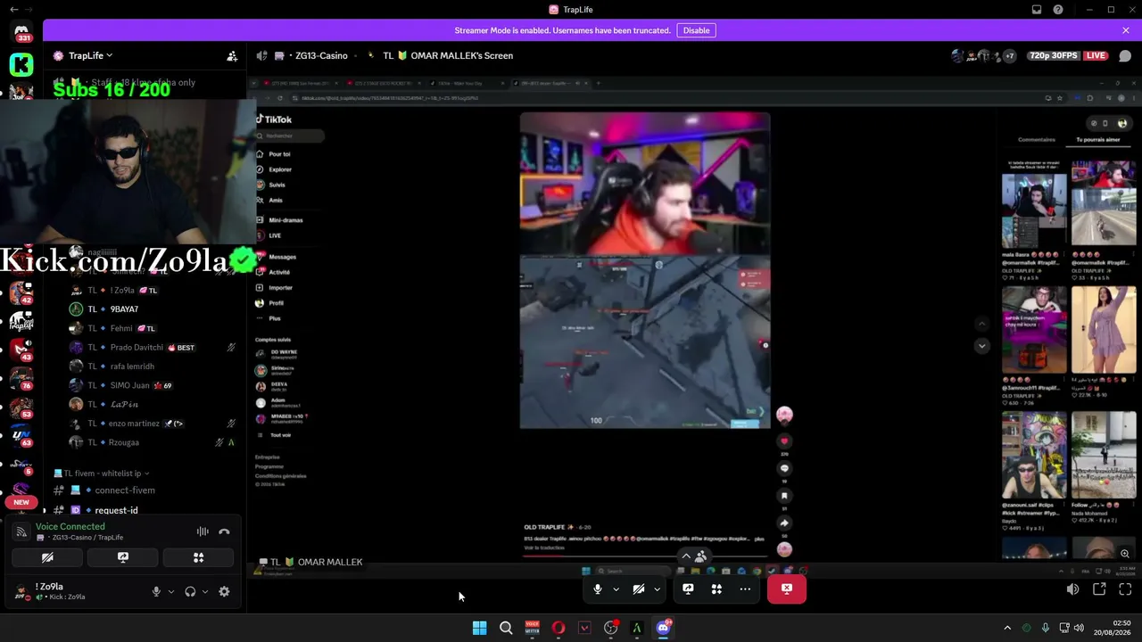Show the +7 more viewers list

point(1009,55)
